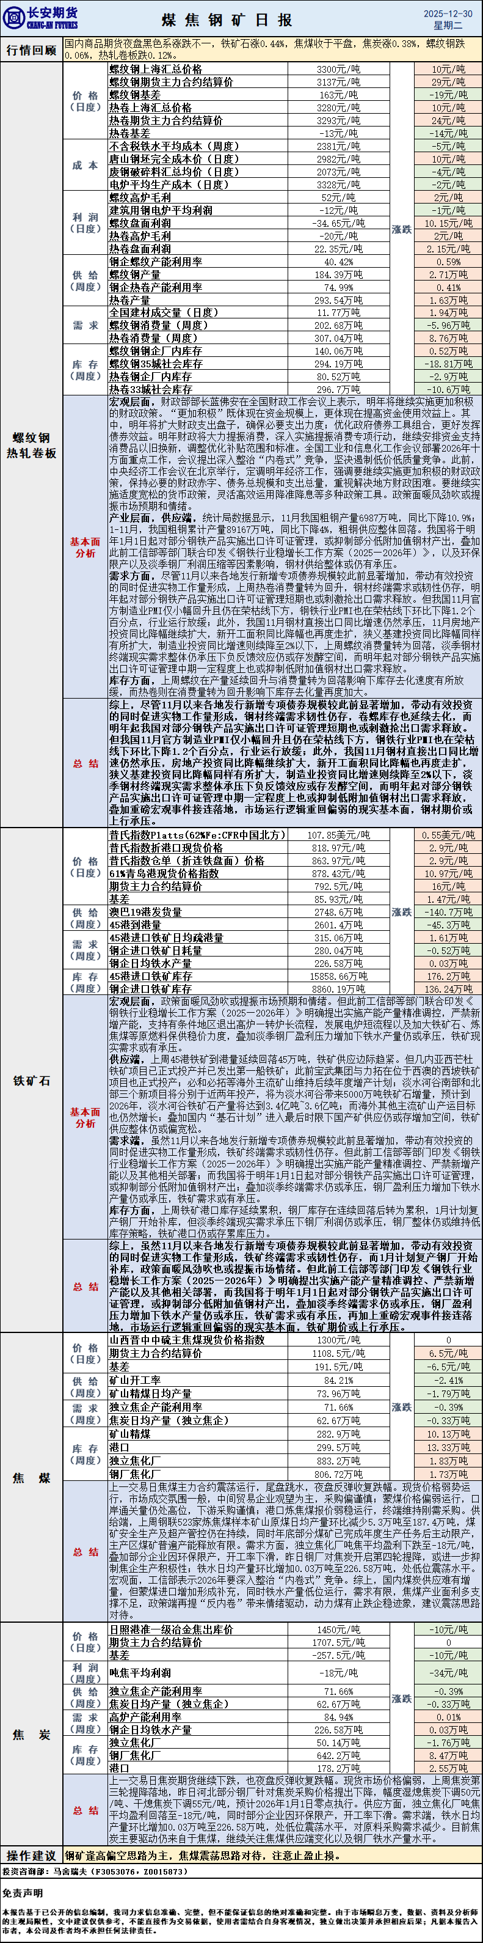
Task: Click the change value 136.24万吨
Action: tap(448, 989)
